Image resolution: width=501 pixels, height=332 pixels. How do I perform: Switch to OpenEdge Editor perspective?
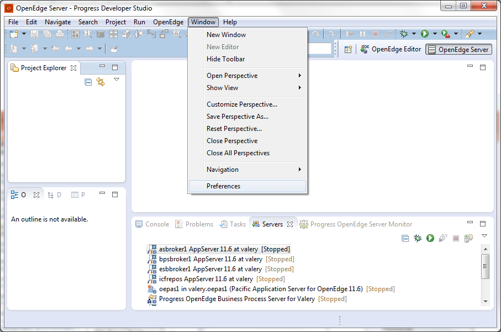[x=391, y=49]
